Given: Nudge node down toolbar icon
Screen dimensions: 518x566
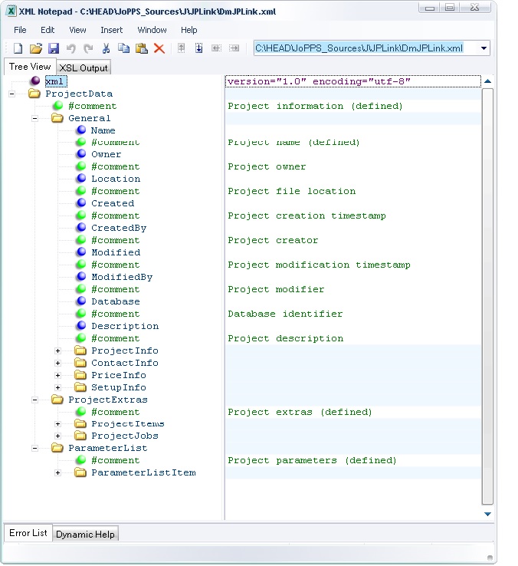Looking at the screenshot, I should (x=198, y=48).
